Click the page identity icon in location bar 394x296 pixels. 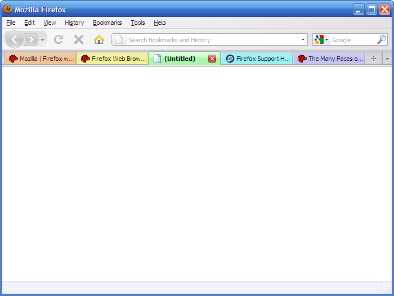click(119, 39)
